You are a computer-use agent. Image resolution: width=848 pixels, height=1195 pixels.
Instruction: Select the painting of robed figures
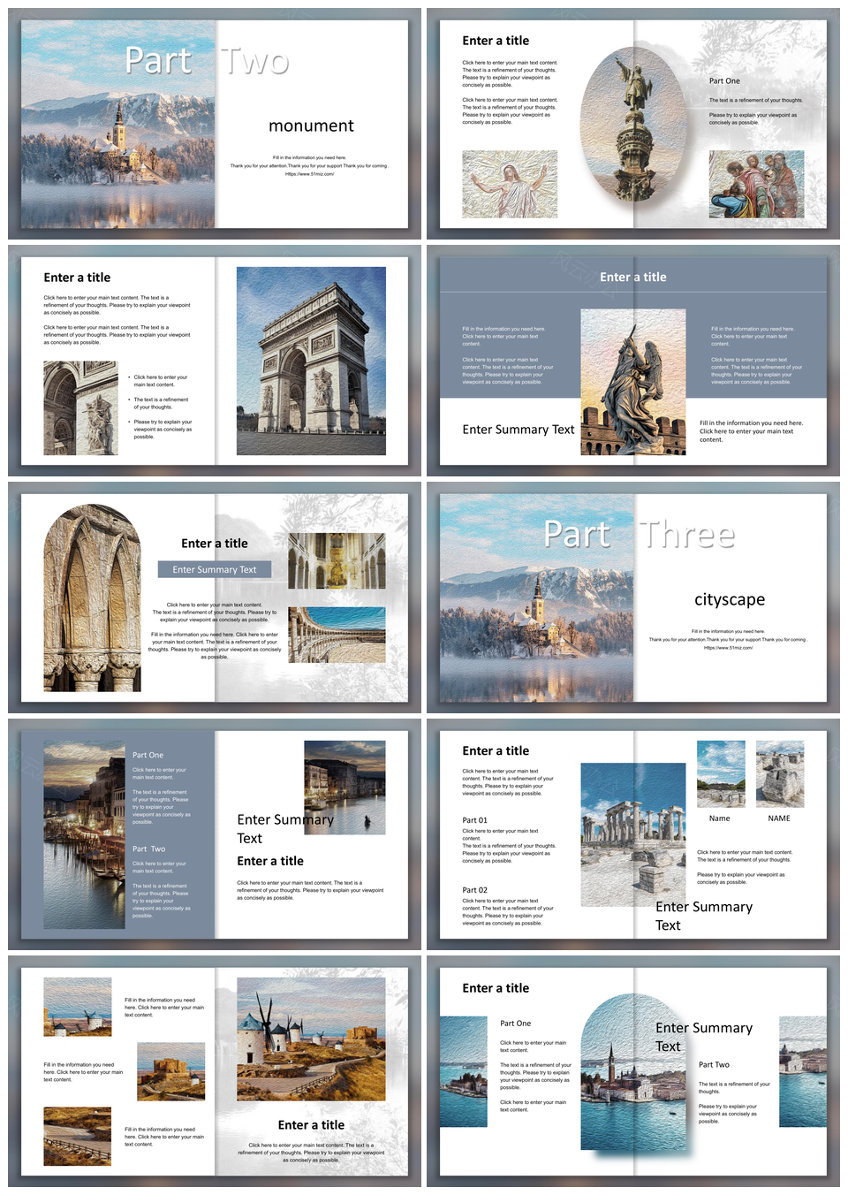[x=756, y=184]
